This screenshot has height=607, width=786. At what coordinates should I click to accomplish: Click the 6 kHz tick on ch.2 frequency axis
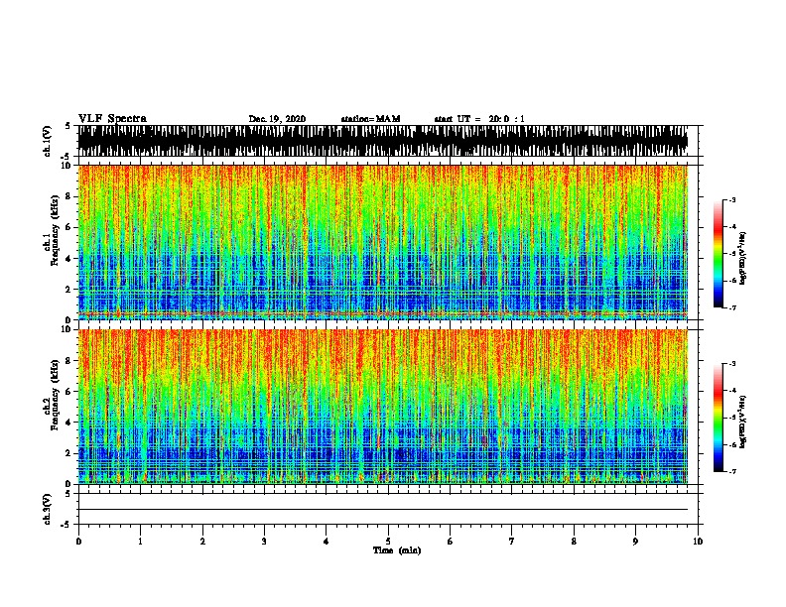click(x=68, y=391)
